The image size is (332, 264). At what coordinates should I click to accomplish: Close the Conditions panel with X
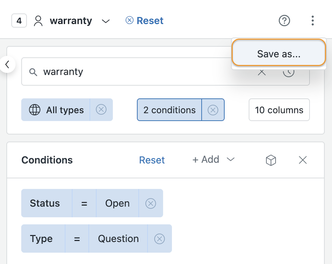[303, 160]
